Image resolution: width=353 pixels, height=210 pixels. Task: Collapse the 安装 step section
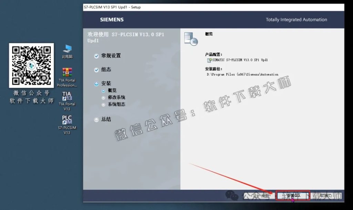[97, 83]
